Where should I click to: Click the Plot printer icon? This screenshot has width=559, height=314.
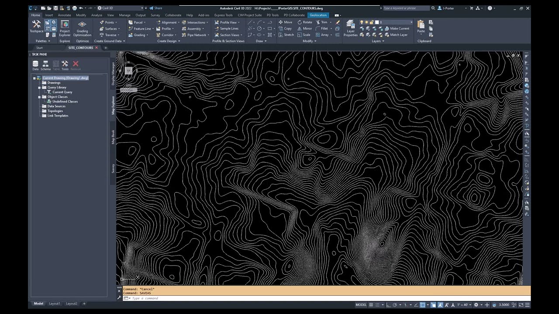tap(75, 8)
